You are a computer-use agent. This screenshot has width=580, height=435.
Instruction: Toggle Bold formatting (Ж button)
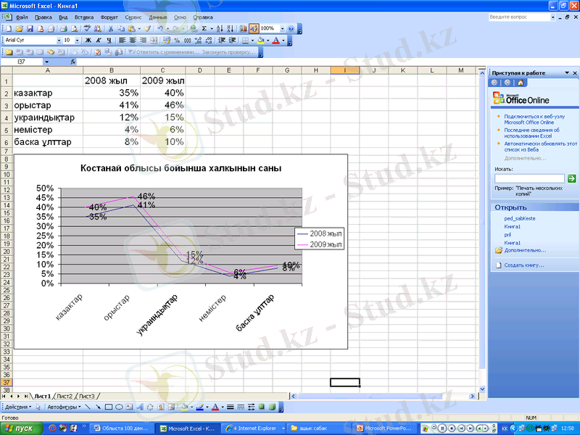88,41
